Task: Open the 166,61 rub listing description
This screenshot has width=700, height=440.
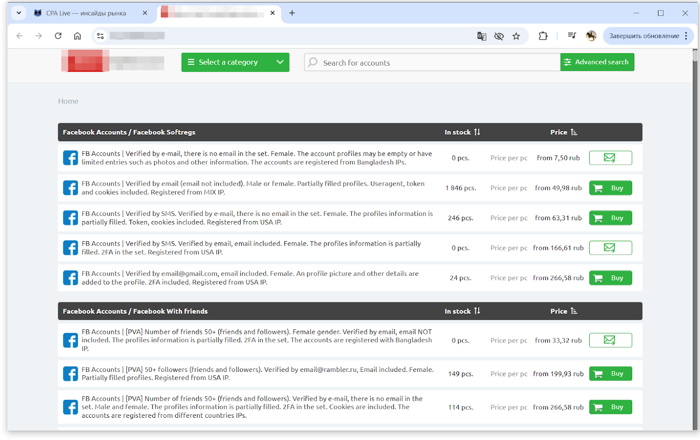Action: click(x=251, y=248)
